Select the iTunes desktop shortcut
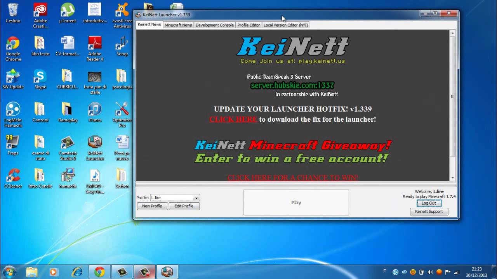Viewport: 497px width, 279px height. [x=95, y=112]
